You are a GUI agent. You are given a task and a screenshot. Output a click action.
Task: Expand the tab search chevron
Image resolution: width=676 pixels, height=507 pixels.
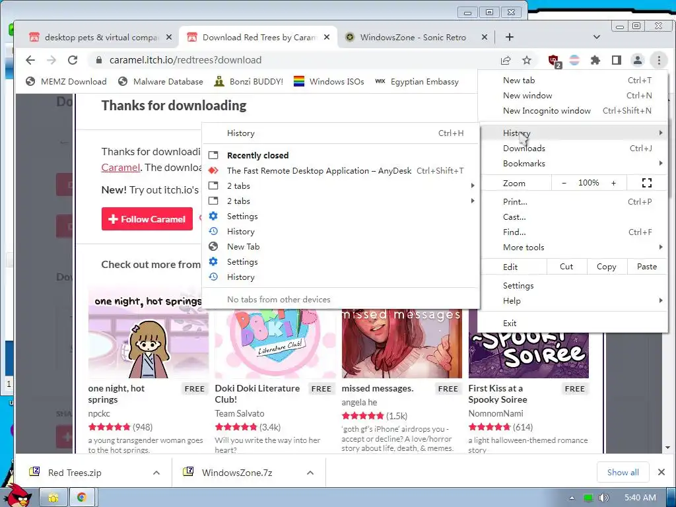596,37
